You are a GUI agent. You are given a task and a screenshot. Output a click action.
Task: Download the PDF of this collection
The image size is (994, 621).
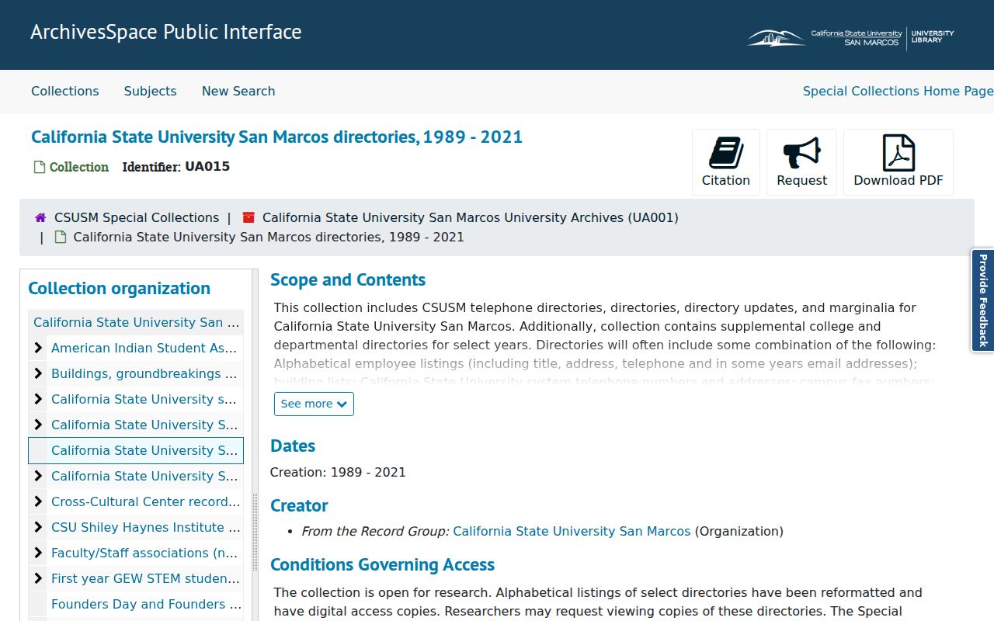pos(898,162)
